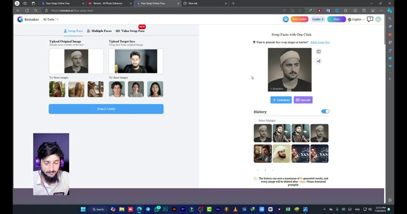Click the favorites star in address bar

(x=300, y=10)
